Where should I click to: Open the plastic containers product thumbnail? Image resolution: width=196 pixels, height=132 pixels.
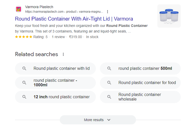tap(169, 16)
